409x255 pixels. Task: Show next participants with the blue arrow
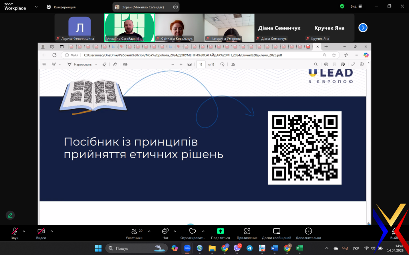pos(363,27)
